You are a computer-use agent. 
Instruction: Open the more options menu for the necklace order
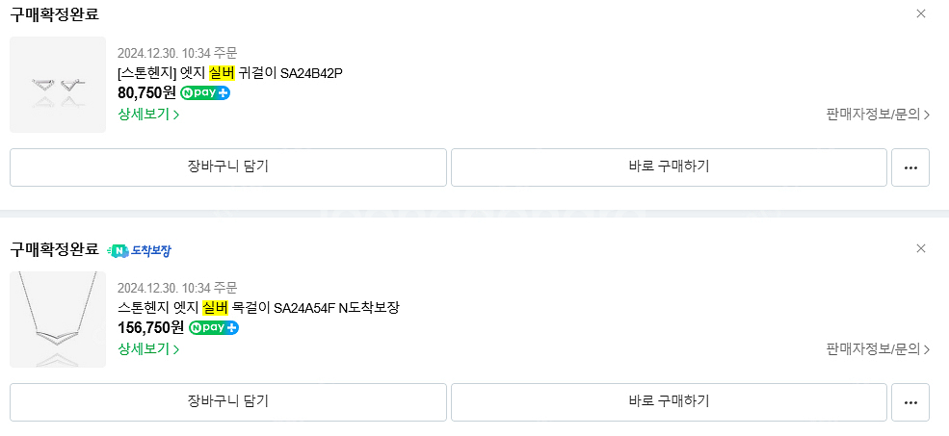coord(910,401)
